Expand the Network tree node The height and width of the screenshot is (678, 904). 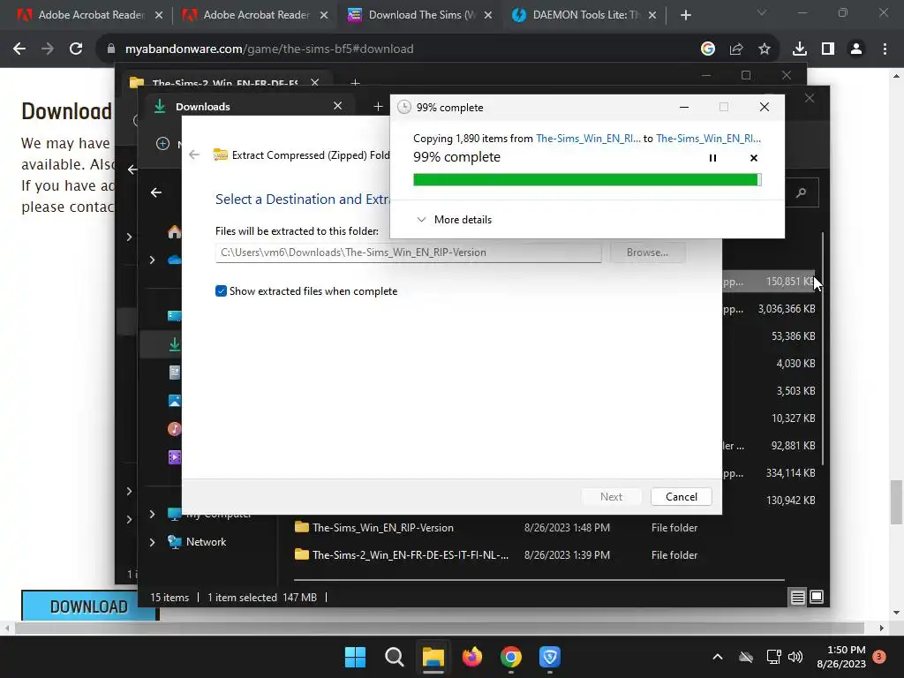click(152, 542)
